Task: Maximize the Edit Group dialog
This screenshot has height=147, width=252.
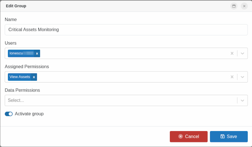Action: pyautogui.click(x=234, y=6)
